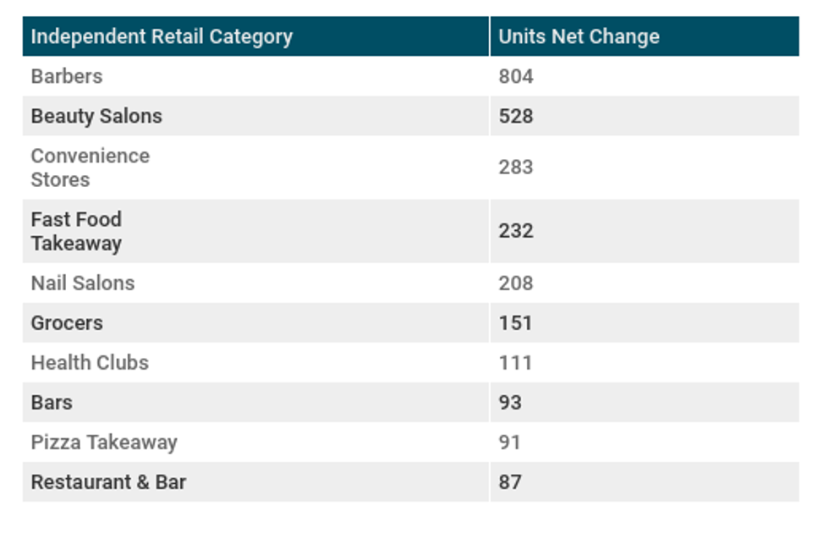The width and height of the screenshot is (829, 533).
Task: Select the 232 value cell
Action: point(516,231)
